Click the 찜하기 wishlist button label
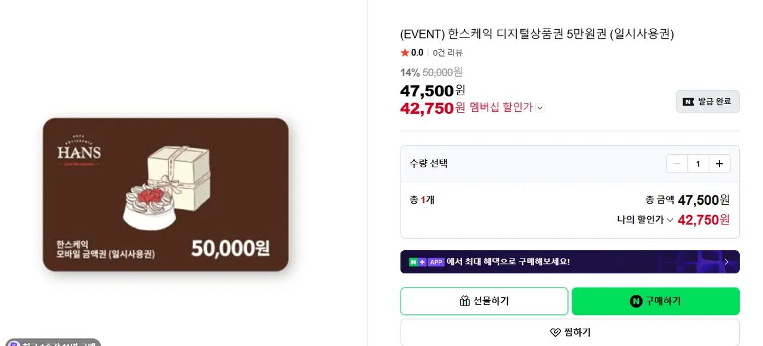 tap(577, 332)
